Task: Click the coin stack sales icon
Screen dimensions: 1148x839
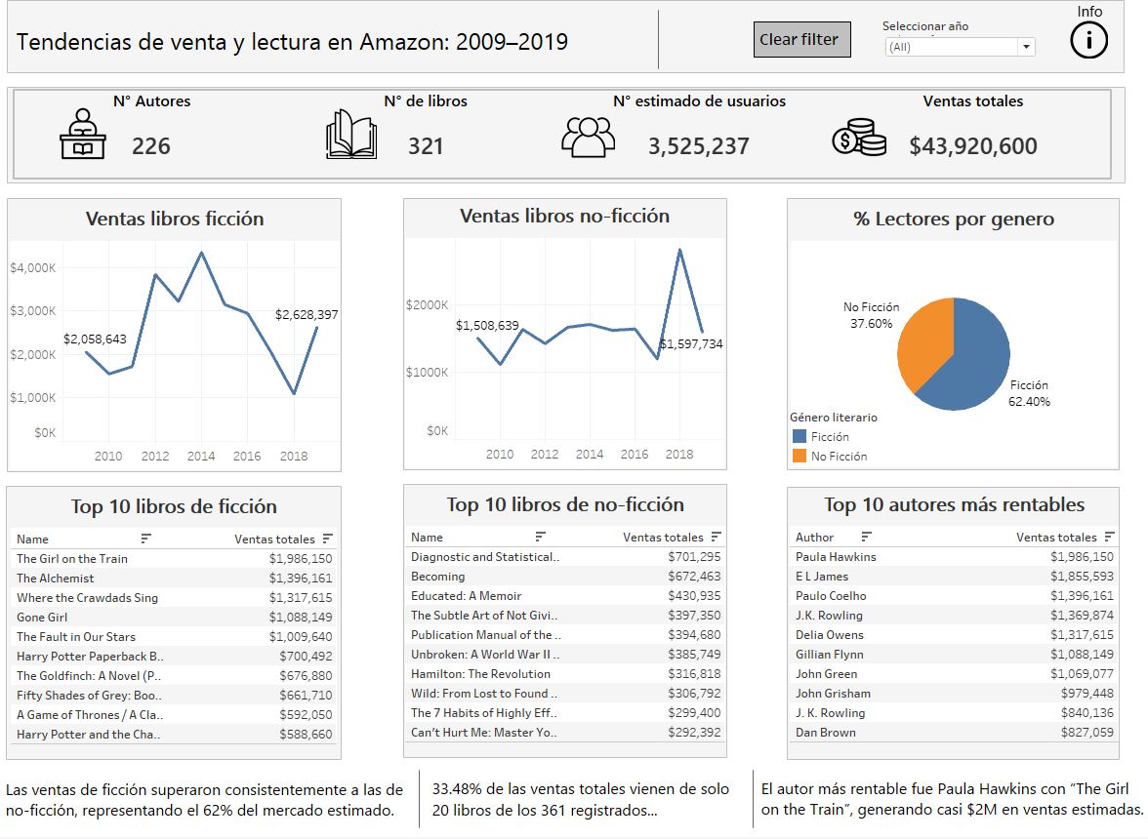Action: (859, 137)
